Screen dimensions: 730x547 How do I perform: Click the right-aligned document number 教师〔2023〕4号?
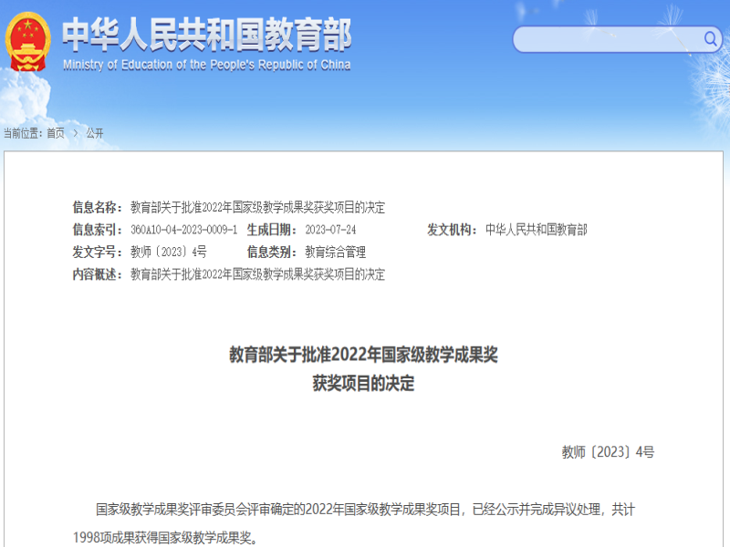[608, 451]
